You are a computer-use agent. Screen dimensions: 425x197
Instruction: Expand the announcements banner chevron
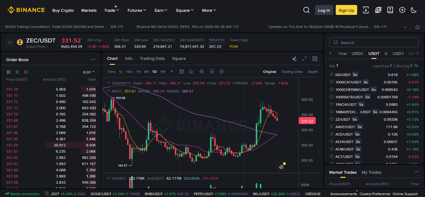[405, 27]
